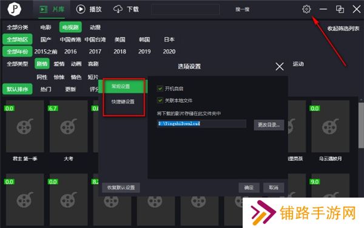The width and height of the screenshot is (364, 228).
Task: Open settings via the gear icon
Action: [306, 9]
